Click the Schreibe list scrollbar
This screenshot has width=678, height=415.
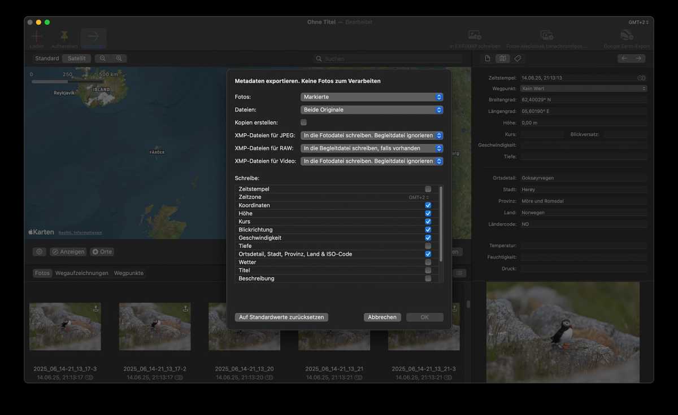441,224
